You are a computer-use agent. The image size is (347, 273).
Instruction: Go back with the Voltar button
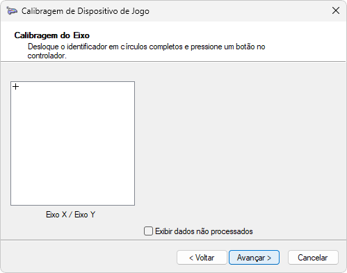[x=202, y=258]
